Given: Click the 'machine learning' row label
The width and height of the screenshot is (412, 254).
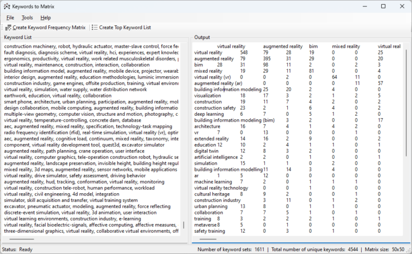Looking at the screenshot, I should tap(213, 182).
